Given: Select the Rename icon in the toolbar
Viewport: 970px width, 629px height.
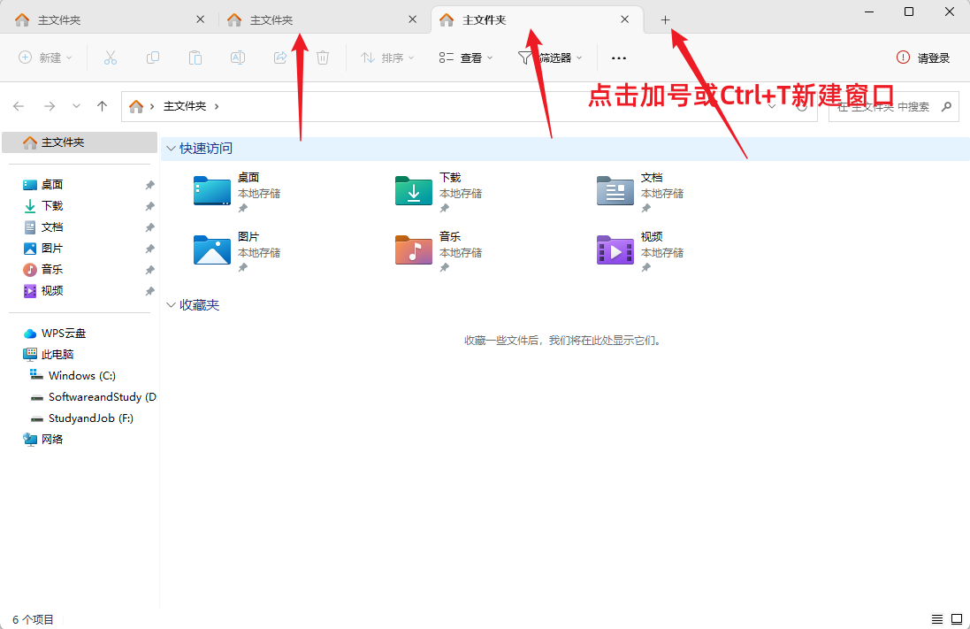Looking at the screenshot, I should (237, 58).
